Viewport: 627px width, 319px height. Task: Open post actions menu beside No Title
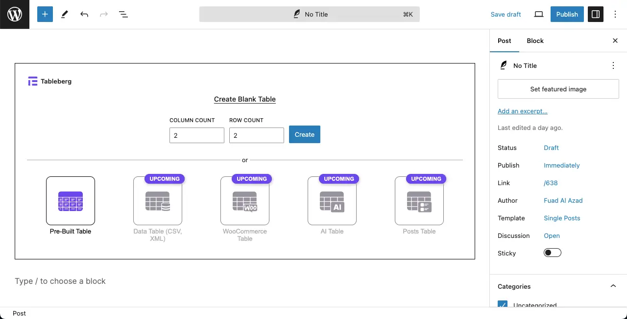[613, 65]
